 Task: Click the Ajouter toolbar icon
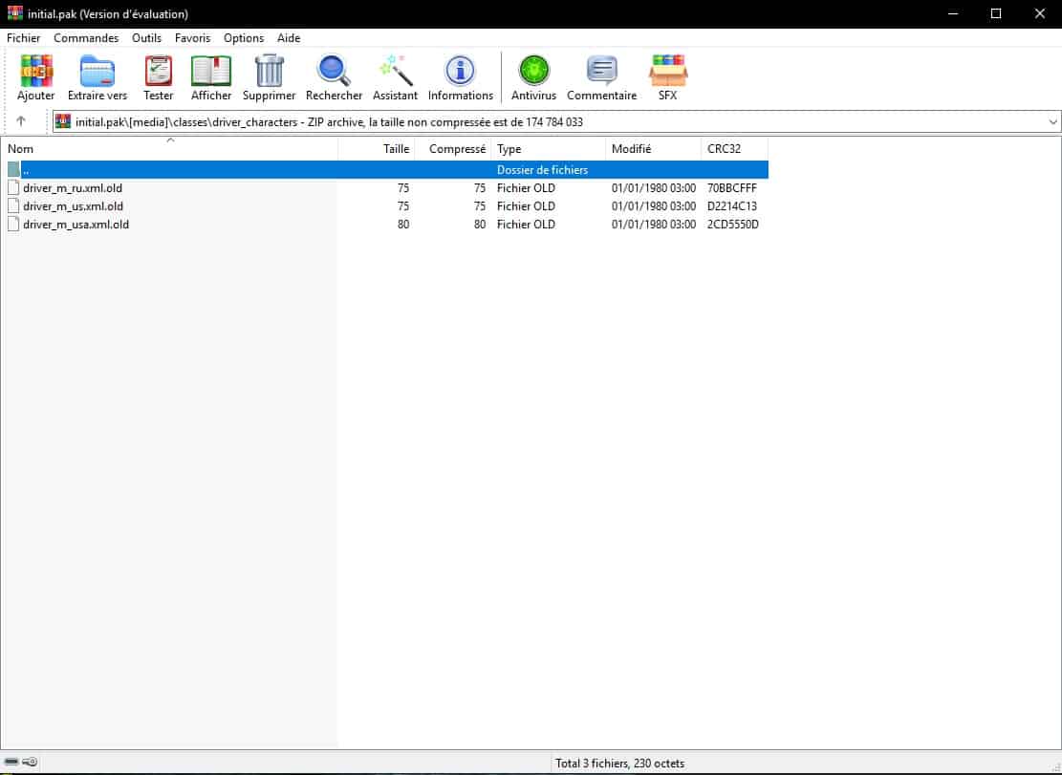point(36,76)
